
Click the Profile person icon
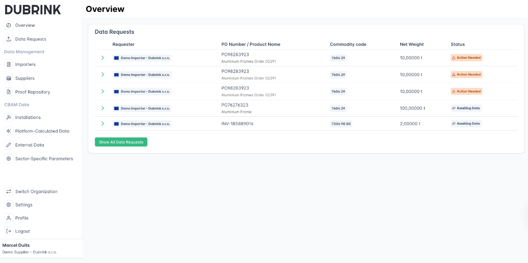point(8,218)
